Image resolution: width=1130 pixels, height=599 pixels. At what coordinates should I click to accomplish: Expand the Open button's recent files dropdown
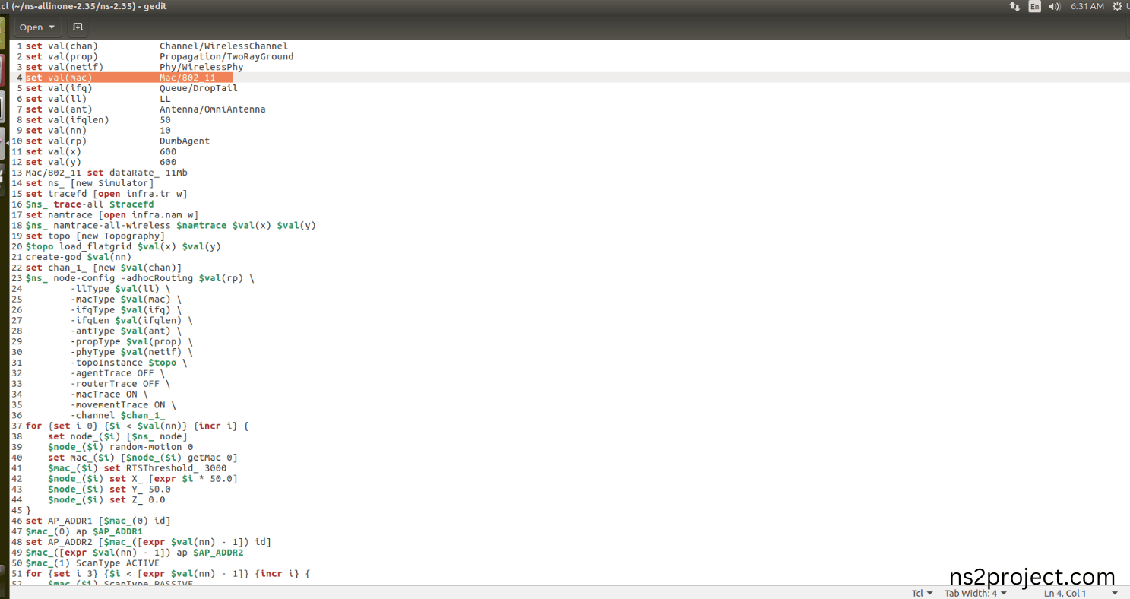52,27
